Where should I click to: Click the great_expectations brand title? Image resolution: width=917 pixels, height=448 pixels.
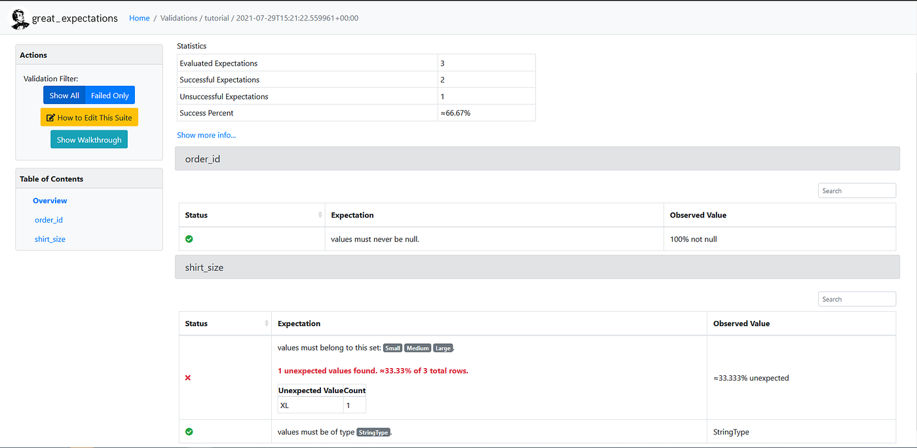tap(75, 18)
